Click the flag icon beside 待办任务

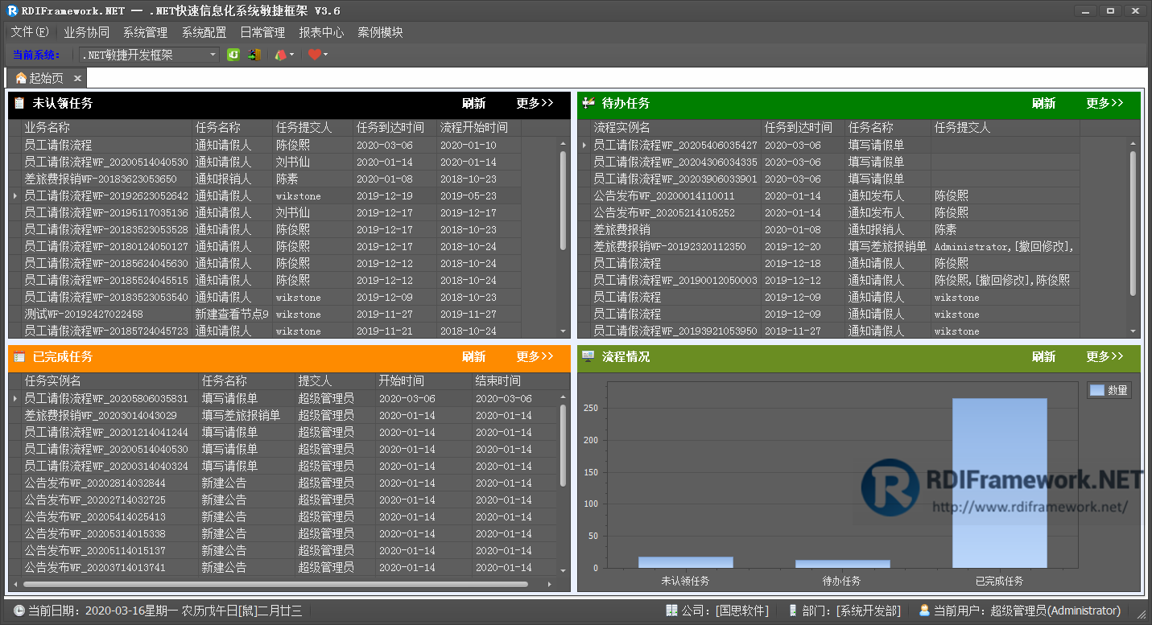click(x=588, y=103)
